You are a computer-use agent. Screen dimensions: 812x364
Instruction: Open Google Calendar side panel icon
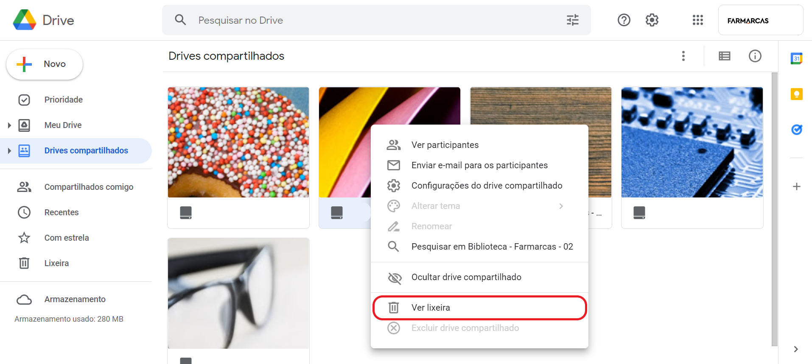(796, 58)
